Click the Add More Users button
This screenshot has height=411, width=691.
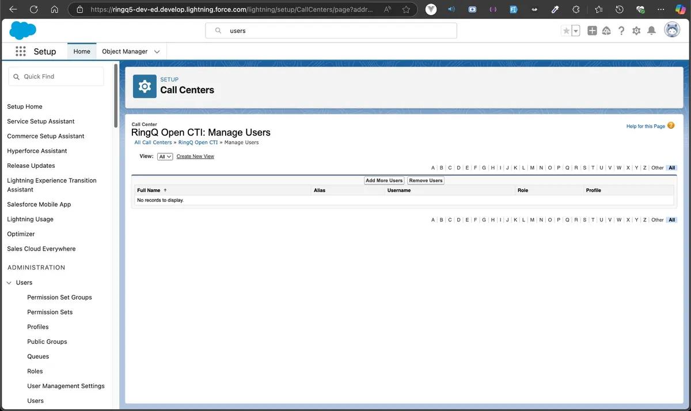(x=384, y=180)
